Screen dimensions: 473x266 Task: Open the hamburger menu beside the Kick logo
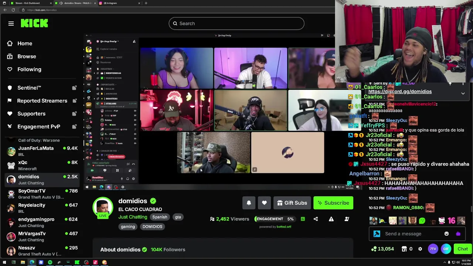click(x=11, y=24)
